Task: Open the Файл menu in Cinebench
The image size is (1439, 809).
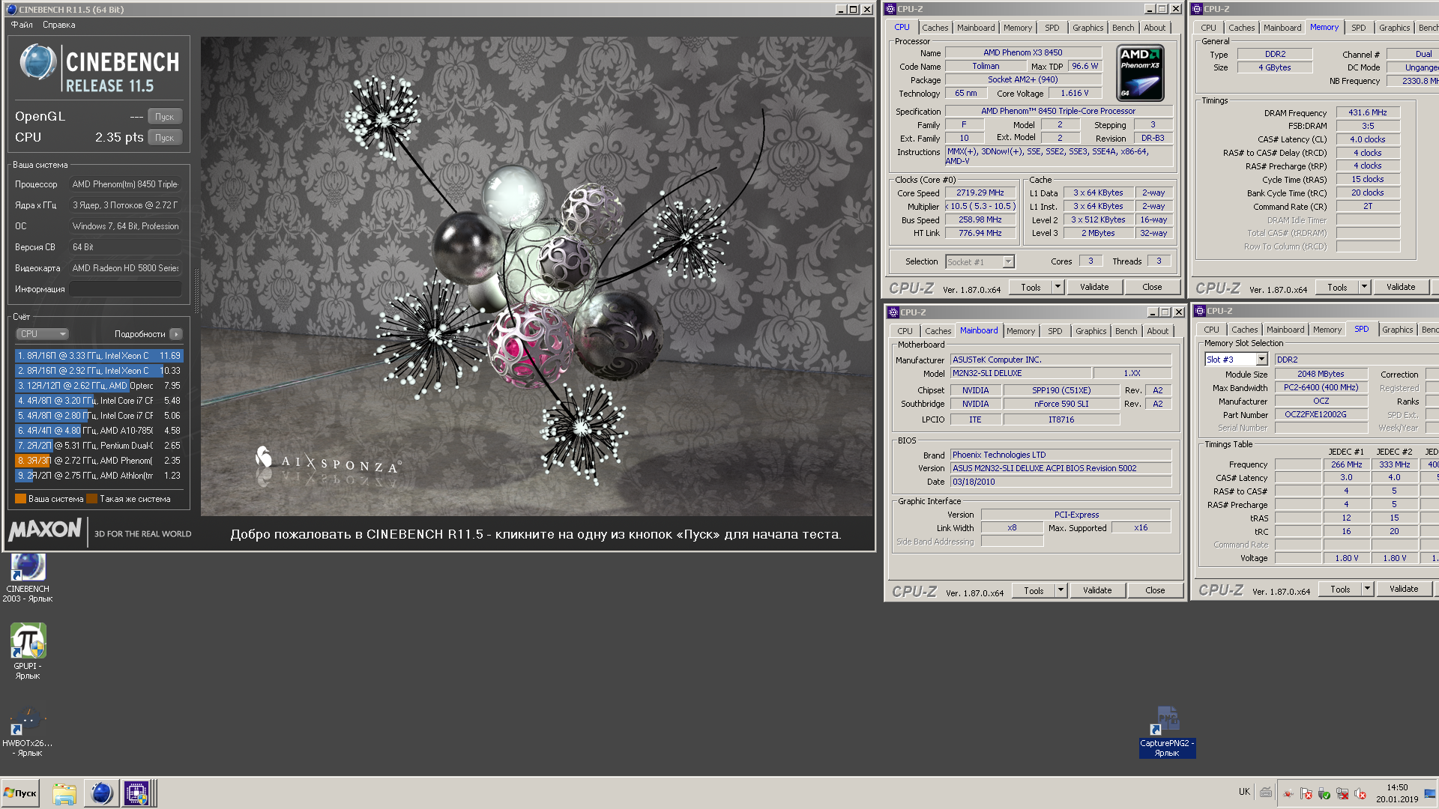Action: (x=22, y=25)
